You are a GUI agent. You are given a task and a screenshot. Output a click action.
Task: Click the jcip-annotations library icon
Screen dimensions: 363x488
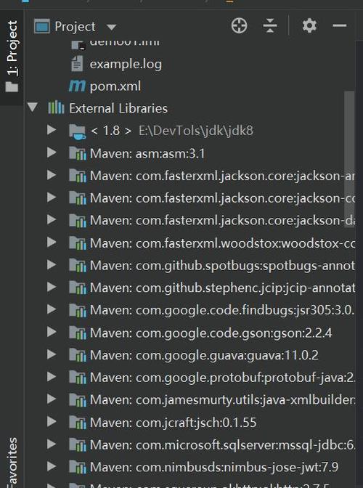[77, 288]
